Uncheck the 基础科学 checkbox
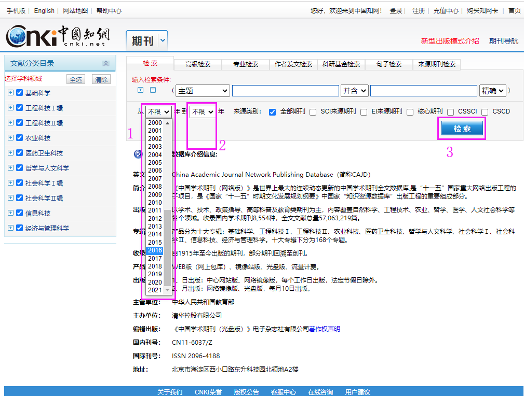The width and height of the screenshot is (524, 396). [x=20, y=92]
